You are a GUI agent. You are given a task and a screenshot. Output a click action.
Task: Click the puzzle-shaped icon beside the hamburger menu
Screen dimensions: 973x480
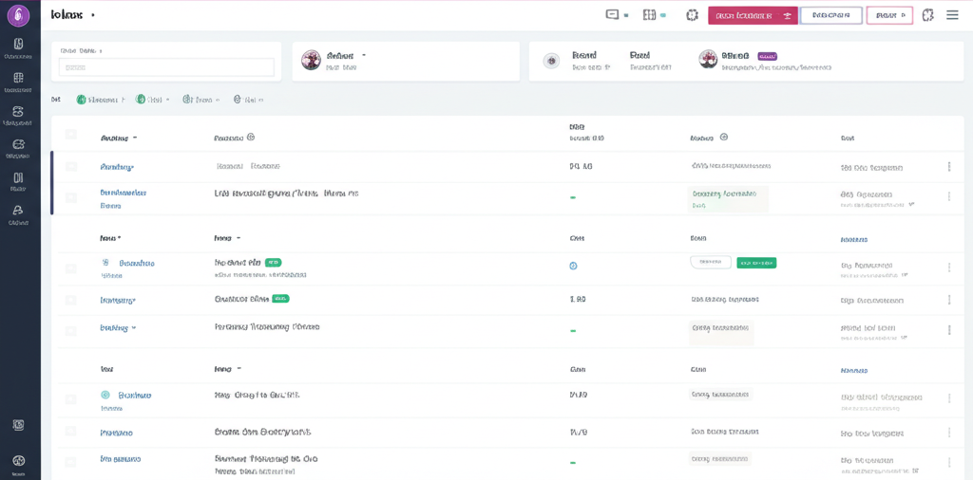tap(927, 15)
